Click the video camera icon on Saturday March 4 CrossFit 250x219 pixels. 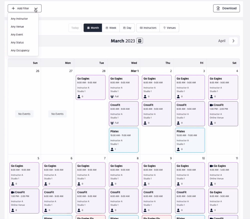(x=211, y=105)
